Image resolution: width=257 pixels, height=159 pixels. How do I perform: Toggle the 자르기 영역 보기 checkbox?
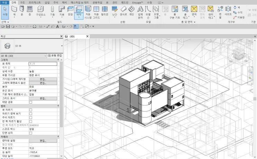pyautogui.click(x=31, y=114)
